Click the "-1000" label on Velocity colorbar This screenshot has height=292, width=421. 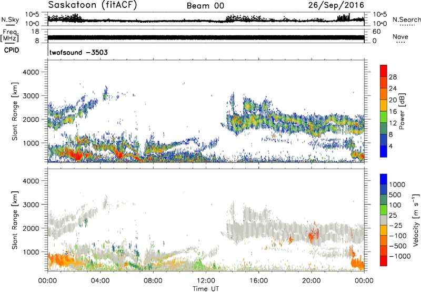pos(399,256)
